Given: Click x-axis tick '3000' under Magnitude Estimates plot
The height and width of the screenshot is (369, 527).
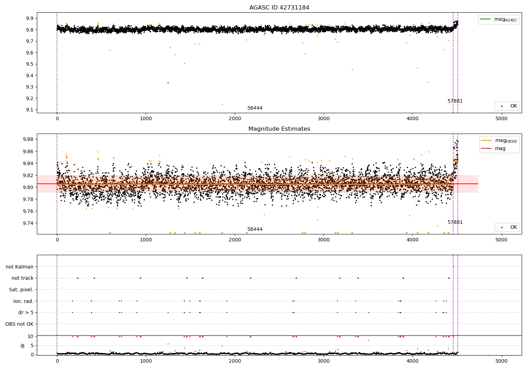Looking at the screenshot, I should click(324, 240).
